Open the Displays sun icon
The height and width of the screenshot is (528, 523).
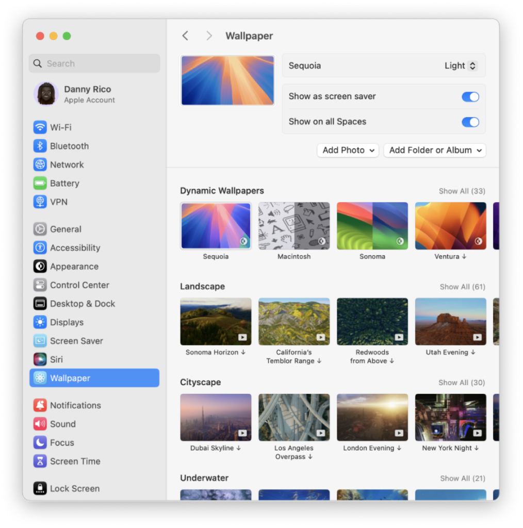point(40,322)
